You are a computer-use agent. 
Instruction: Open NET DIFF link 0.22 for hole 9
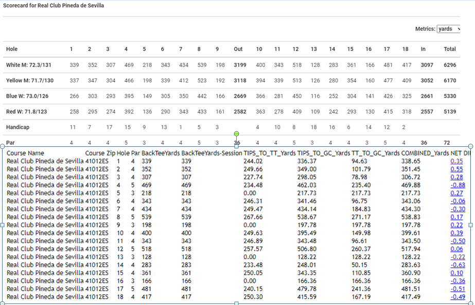(x=456, y=225)
